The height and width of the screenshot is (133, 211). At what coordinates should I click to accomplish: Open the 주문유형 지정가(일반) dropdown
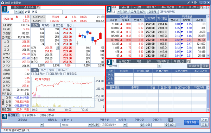(x=125, y=125)
